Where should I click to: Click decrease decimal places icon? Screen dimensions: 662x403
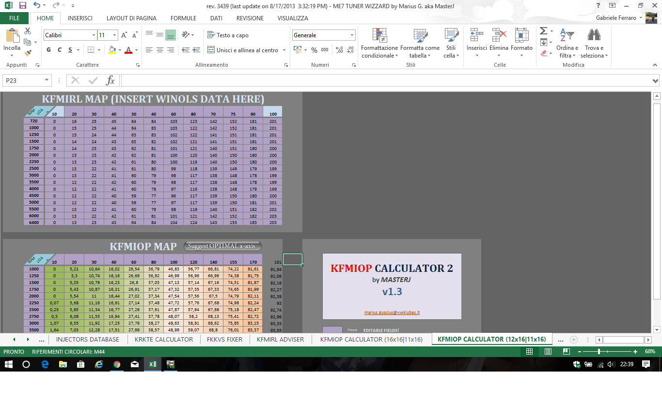coord(350,50)
